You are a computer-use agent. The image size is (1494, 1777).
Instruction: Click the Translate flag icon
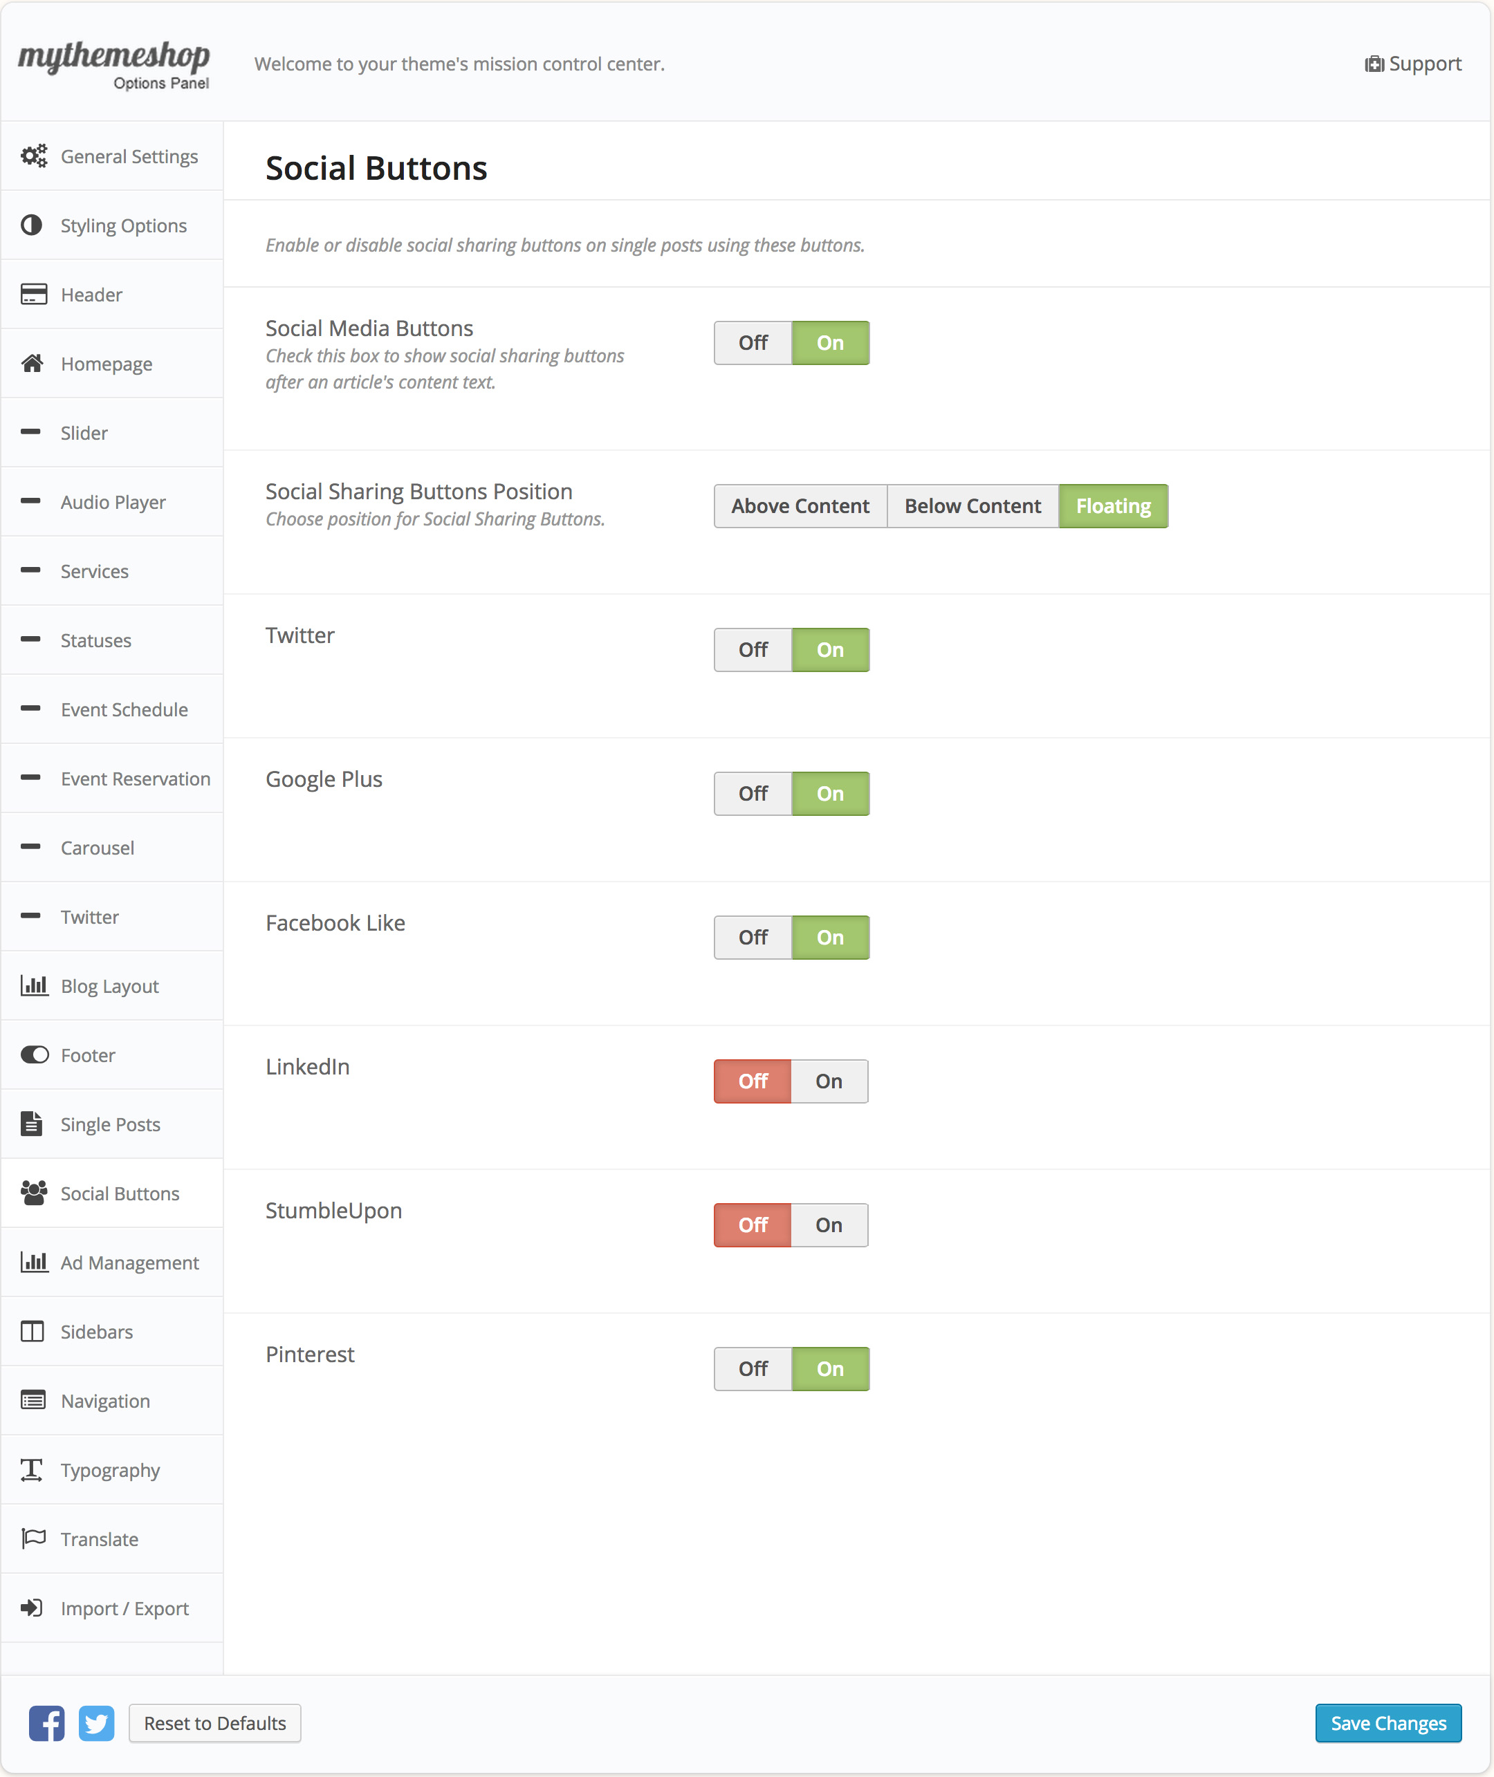34,1538
